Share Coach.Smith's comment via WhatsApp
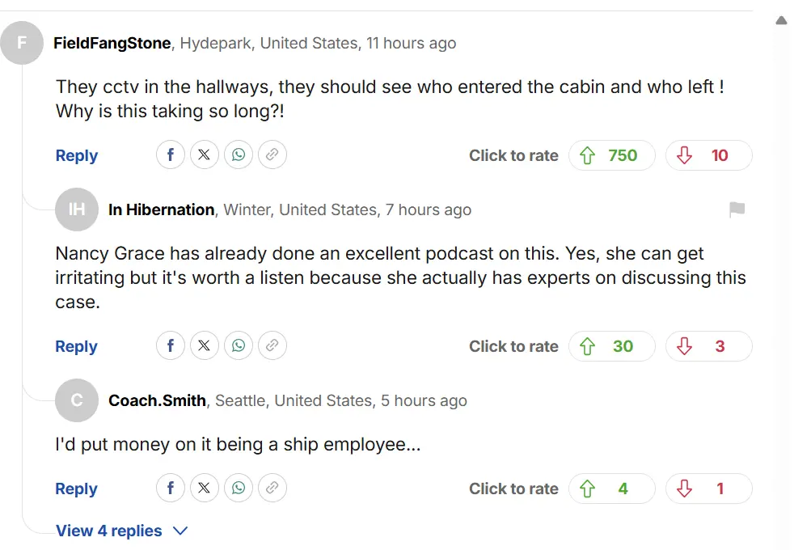Image resolution: width=794 pixels, height=550 pixels. point(239,489)
